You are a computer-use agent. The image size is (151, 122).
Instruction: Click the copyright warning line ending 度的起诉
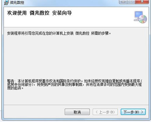[15, 88]
